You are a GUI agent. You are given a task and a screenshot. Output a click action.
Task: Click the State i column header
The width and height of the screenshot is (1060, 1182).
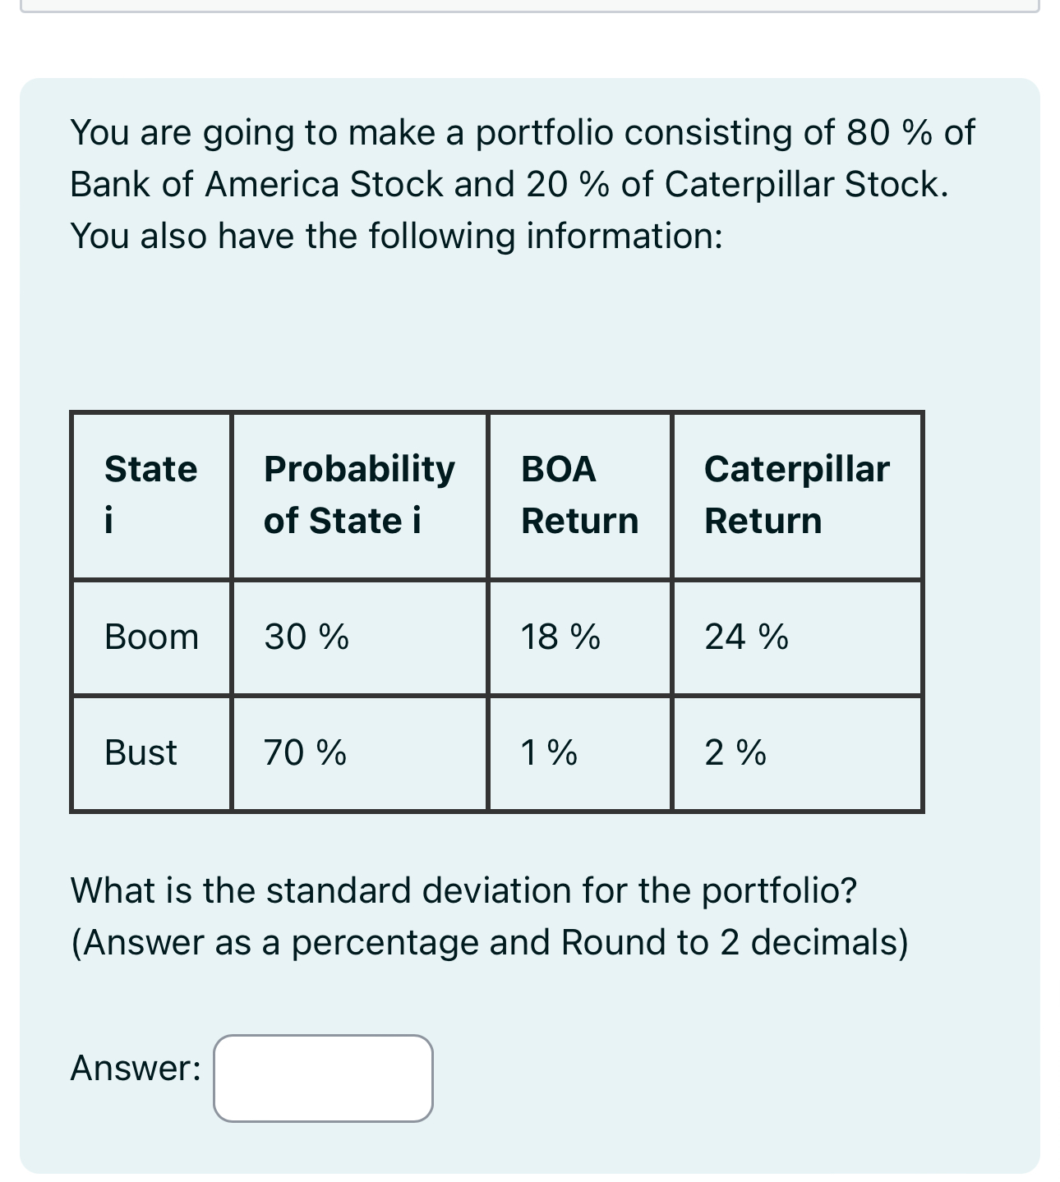[x=150, y=493]
